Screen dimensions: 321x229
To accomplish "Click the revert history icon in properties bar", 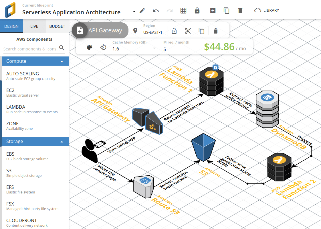I will coord(103,47).
